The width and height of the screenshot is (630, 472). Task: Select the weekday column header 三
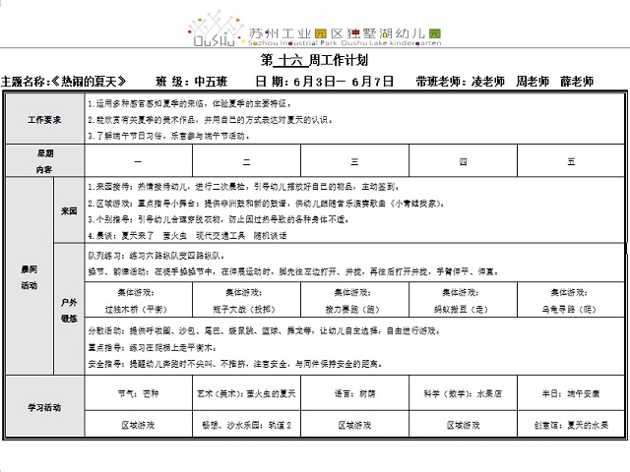[354, 161]
